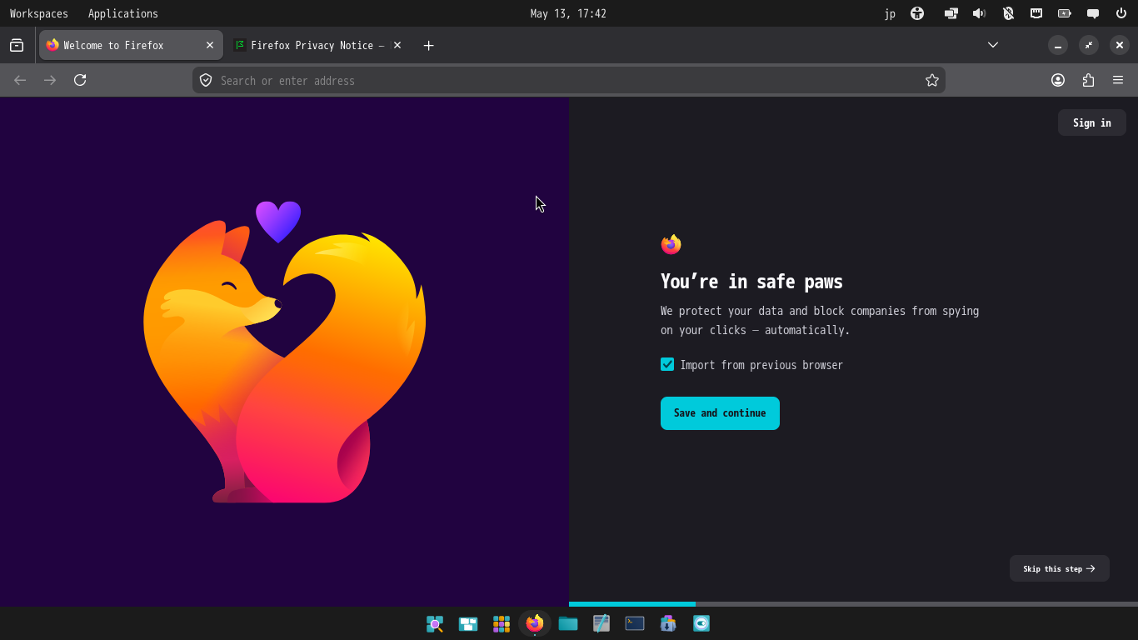Image resolution: width=1138 pixels, height=640 pixels.
Task: Focus the Search or enter address field
Action: tap(568, 80)
